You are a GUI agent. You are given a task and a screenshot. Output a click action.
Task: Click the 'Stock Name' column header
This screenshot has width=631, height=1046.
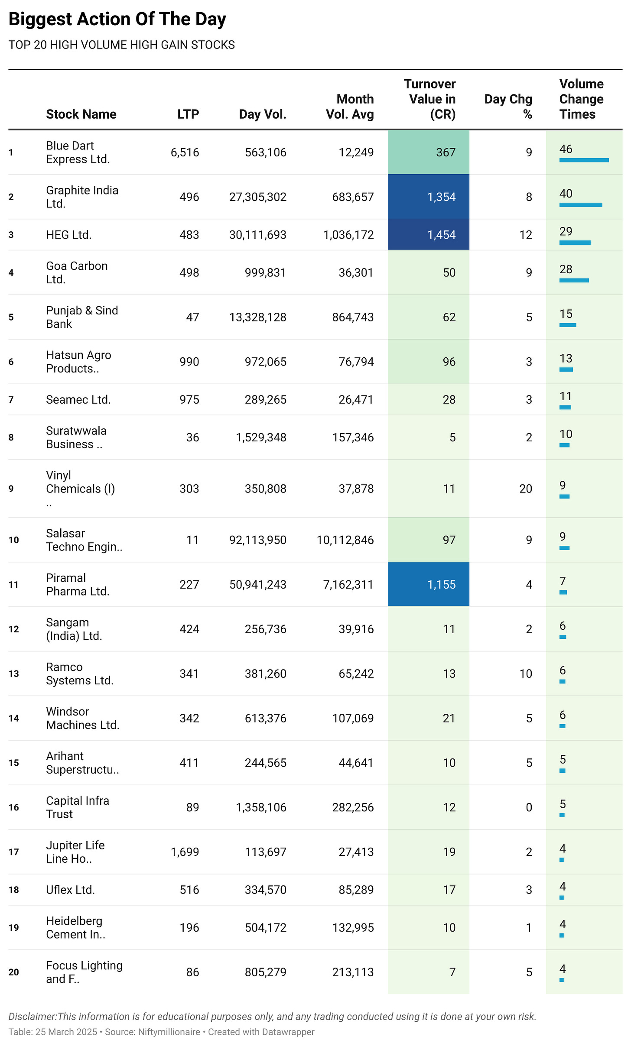tap(81, 114)
